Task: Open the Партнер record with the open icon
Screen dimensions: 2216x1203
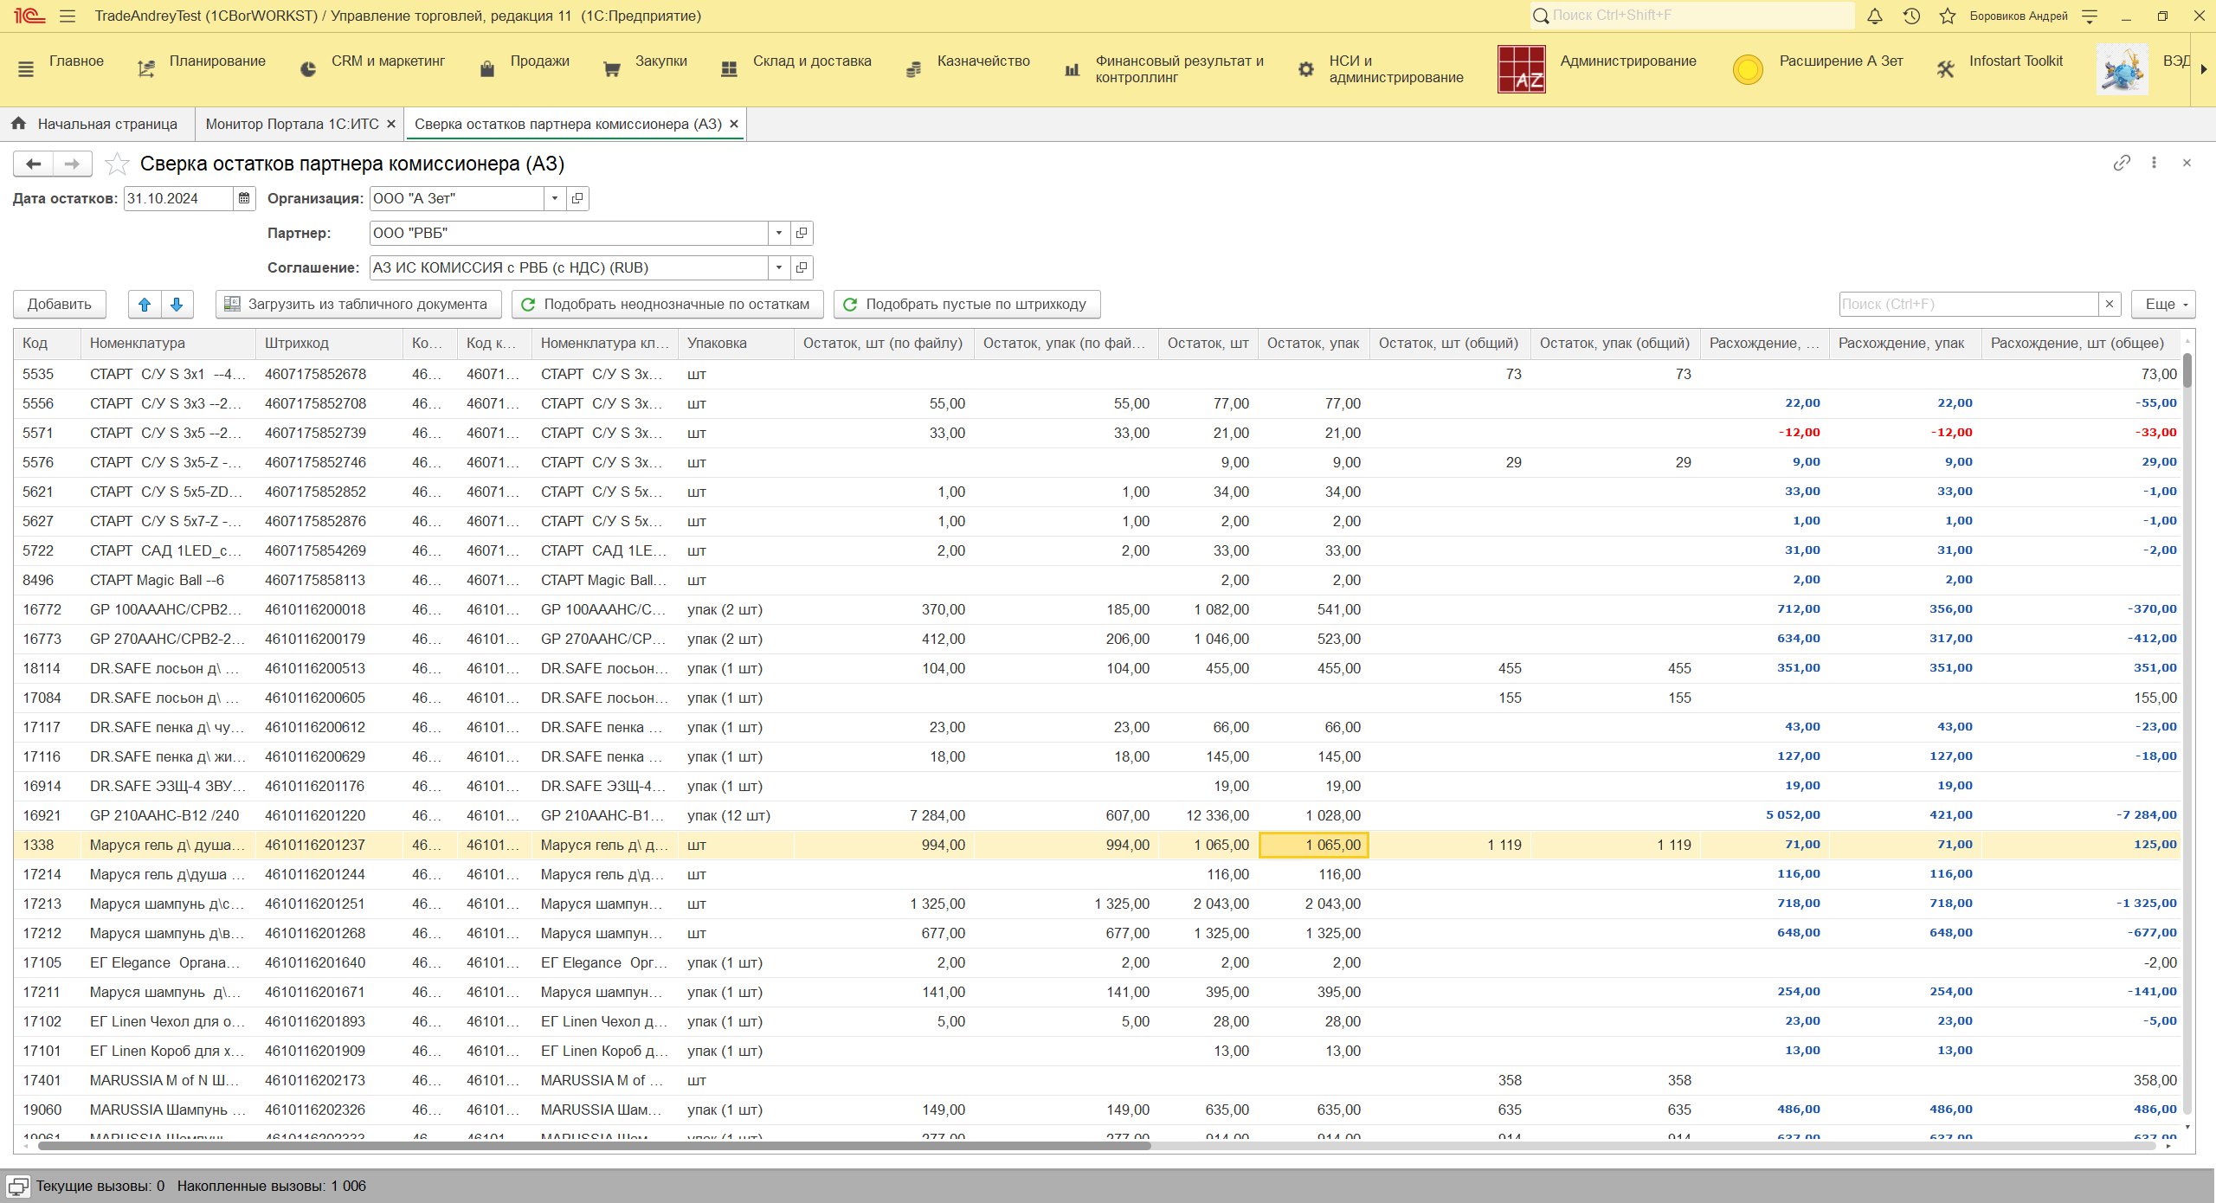Action: [802, 233]
